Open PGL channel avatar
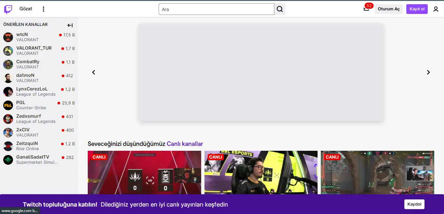The width and height of the screenshot is (444, 214). coord(8,105)
